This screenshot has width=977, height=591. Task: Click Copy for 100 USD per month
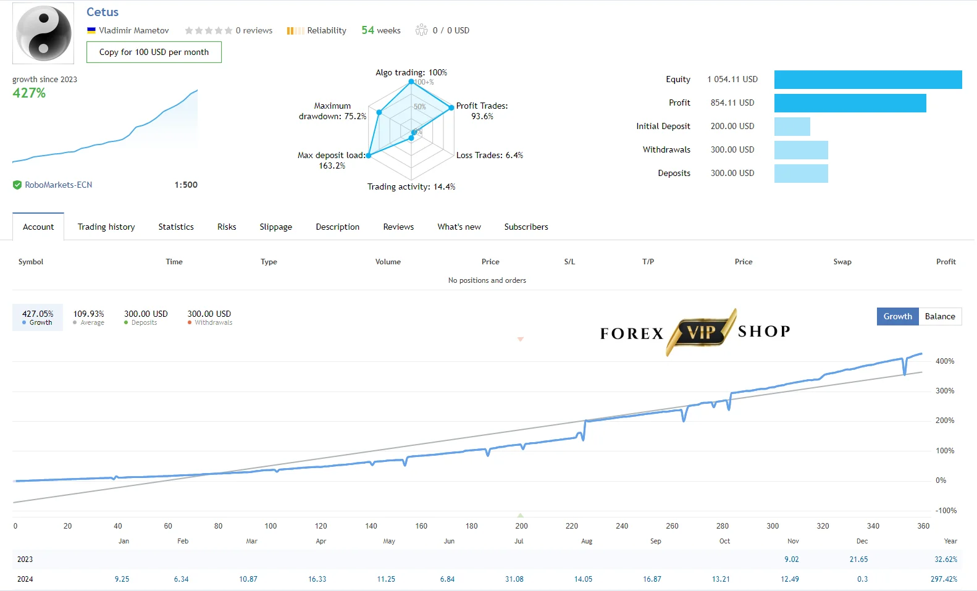click(154, 52)
